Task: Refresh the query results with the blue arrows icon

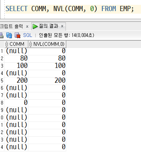Action: (x=9, y=35)
